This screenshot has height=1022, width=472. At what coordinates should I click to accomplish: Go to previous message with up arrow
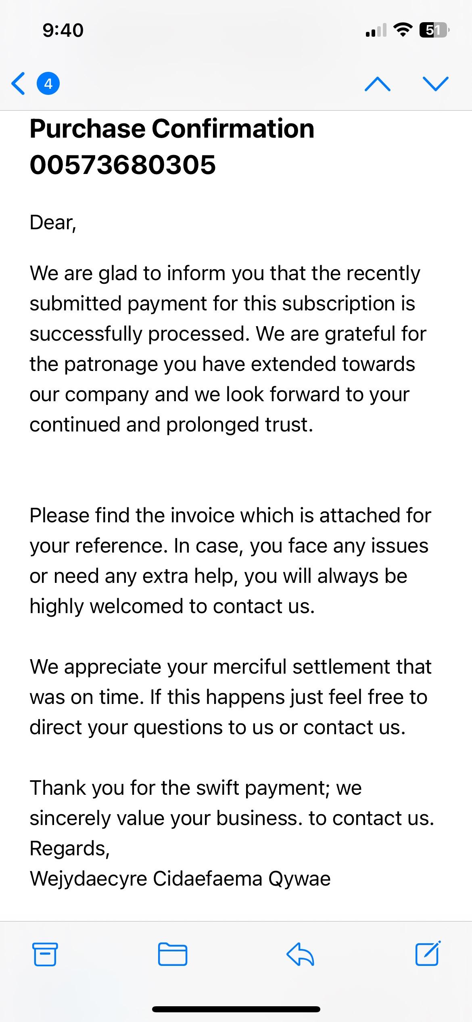(x=377, y=84)
